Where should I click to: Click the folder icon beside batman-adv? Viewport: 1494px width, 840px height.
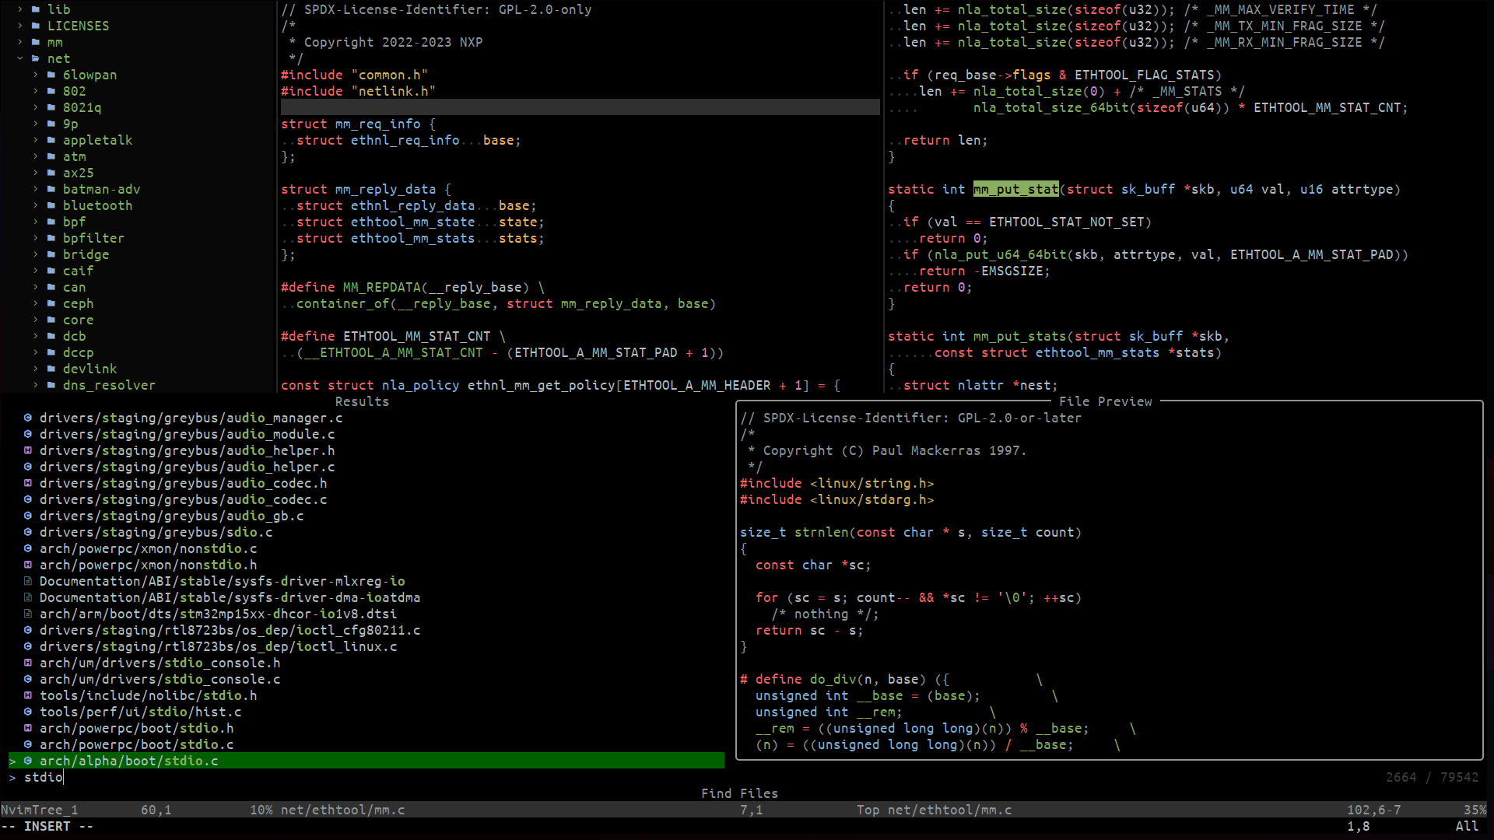pyautogui.click(x=51, y=189)
